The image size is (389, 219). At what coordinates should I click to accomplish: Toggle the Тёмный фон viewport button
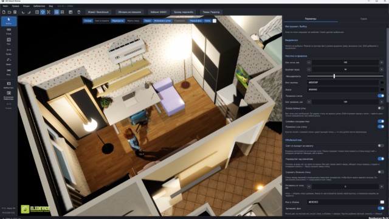196,21
